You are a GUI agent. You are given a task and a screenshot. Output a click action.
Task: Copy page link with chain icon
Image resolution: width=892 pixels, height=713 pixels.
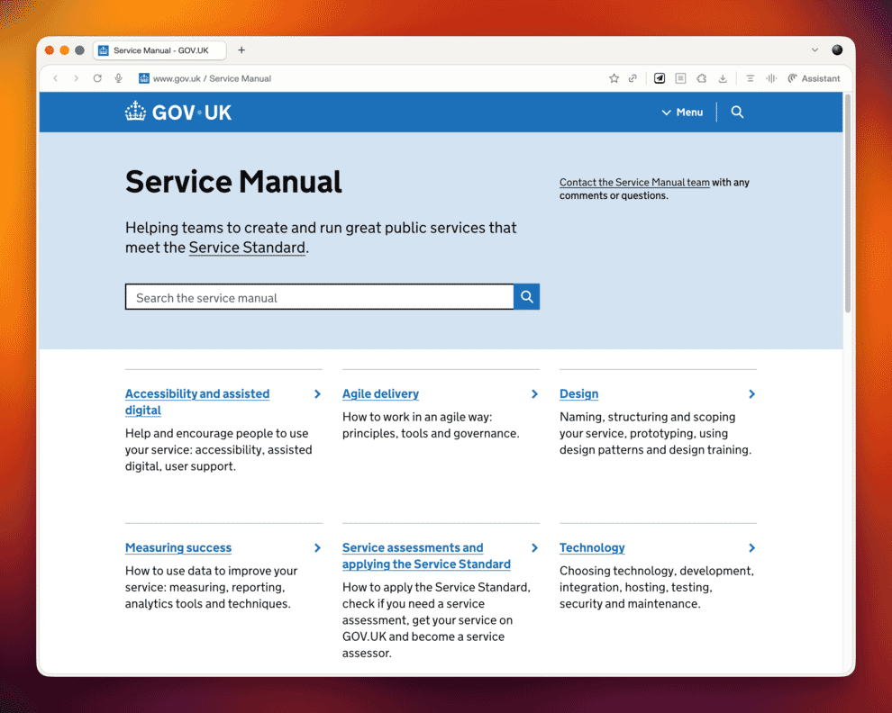point(633,78)
